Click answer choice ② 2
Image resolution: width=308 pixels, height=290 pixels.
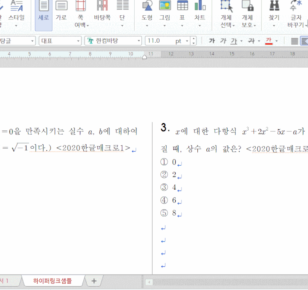tap(168, 174)
